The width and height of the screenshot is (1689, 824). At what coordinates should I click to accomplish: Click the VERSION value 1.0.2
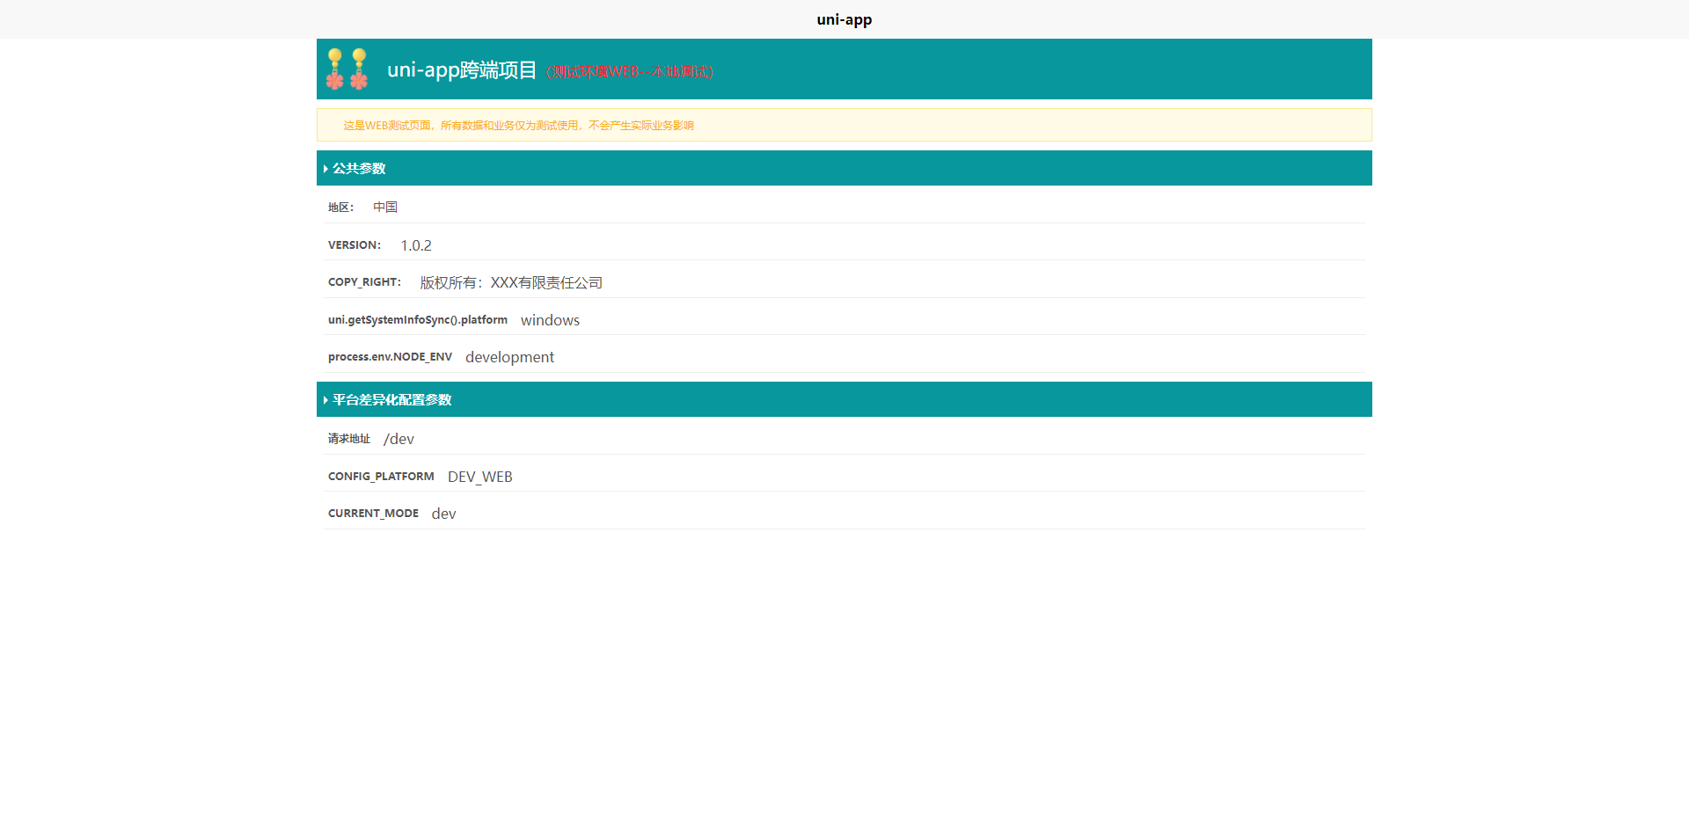point(415,245)
